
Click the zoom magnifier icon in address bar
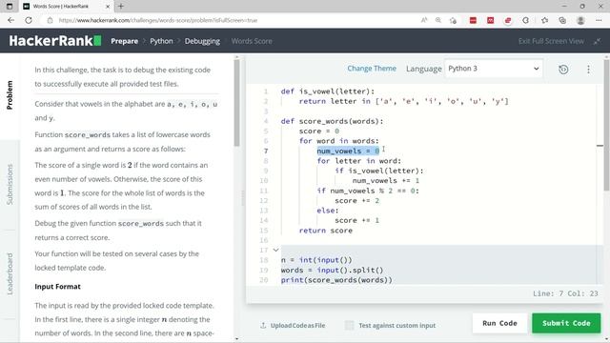coord(438,20)
